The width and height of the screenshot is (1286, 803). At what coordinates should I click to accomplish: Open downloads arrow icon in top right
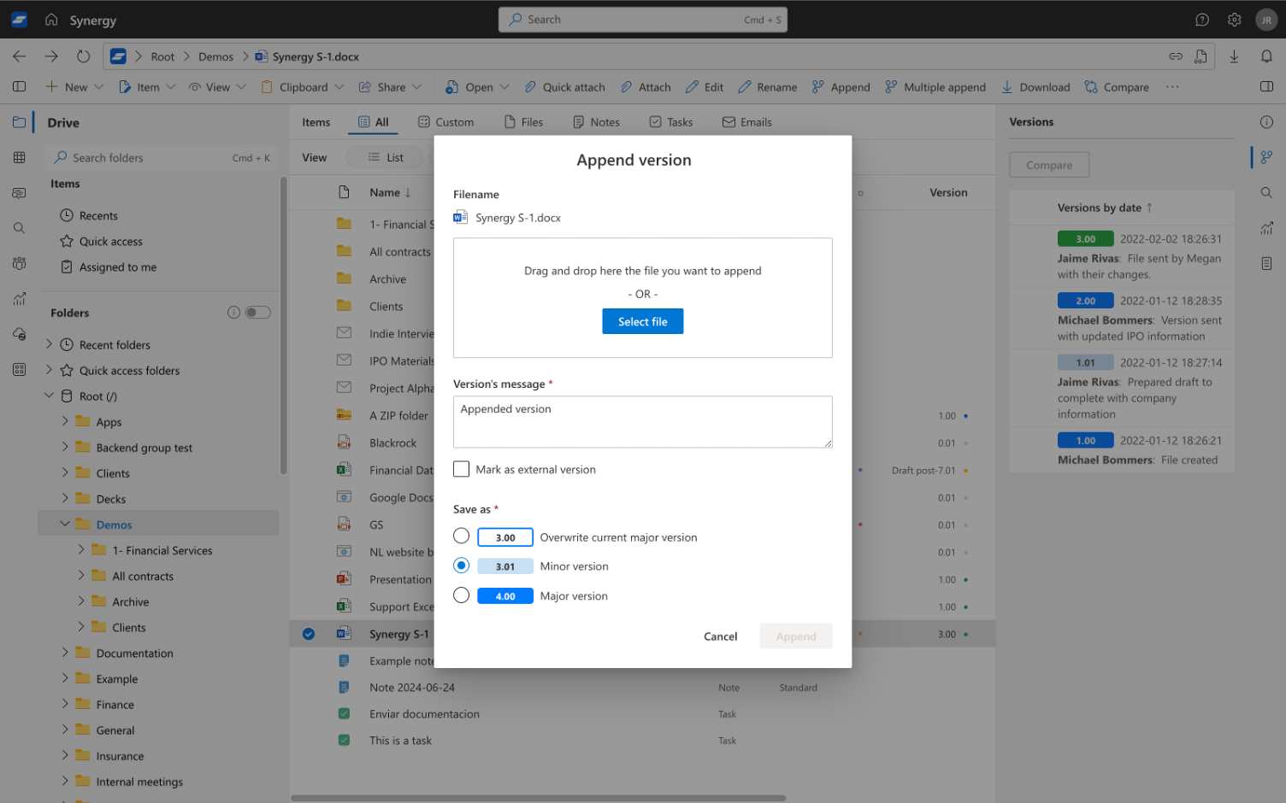(1234, 56)
